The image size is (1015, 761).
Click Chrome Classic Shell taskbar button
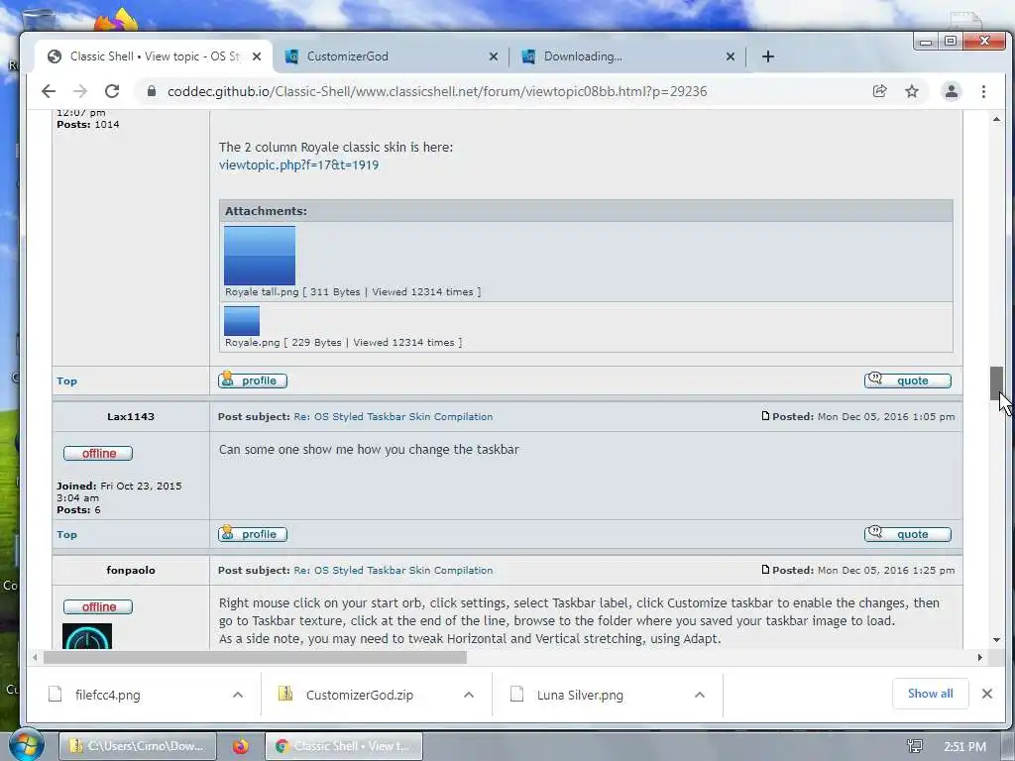pos(344,746)
